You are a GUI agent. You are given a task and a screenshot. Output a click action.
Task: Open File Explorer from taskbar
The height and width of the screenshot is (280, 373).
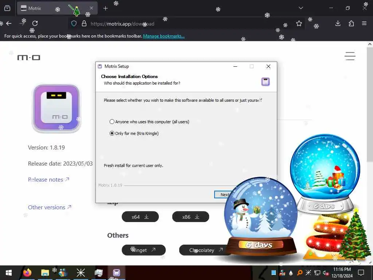45,273
